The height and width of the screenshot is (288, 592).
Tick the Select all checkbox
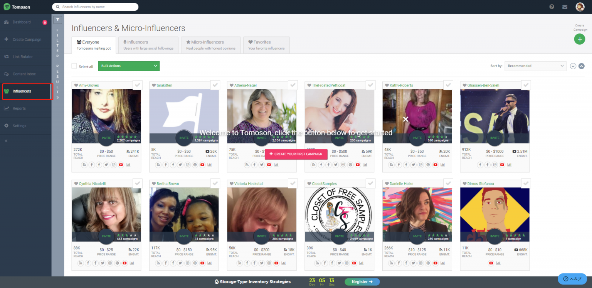click(x=74, y=66)
